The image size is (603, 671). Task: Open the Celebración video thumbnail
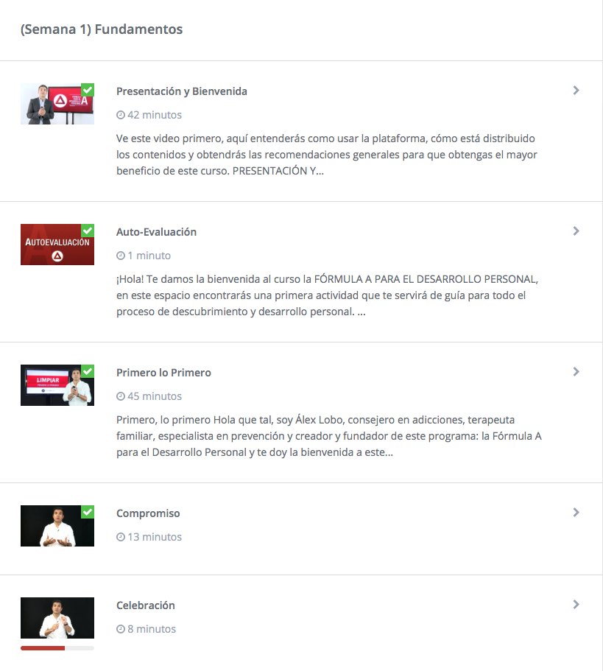pos(57,618)
